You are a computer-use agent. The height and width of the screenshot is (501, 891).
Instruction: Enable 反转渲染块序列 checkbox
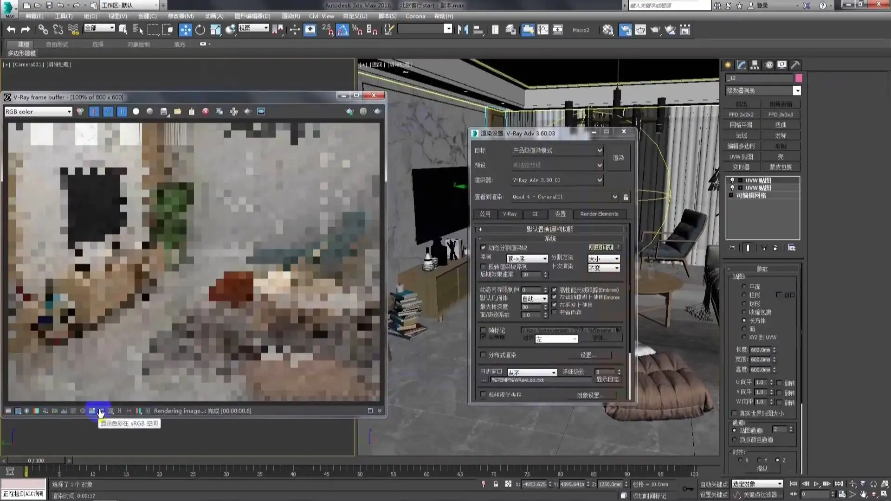click(x=483, y=266)
